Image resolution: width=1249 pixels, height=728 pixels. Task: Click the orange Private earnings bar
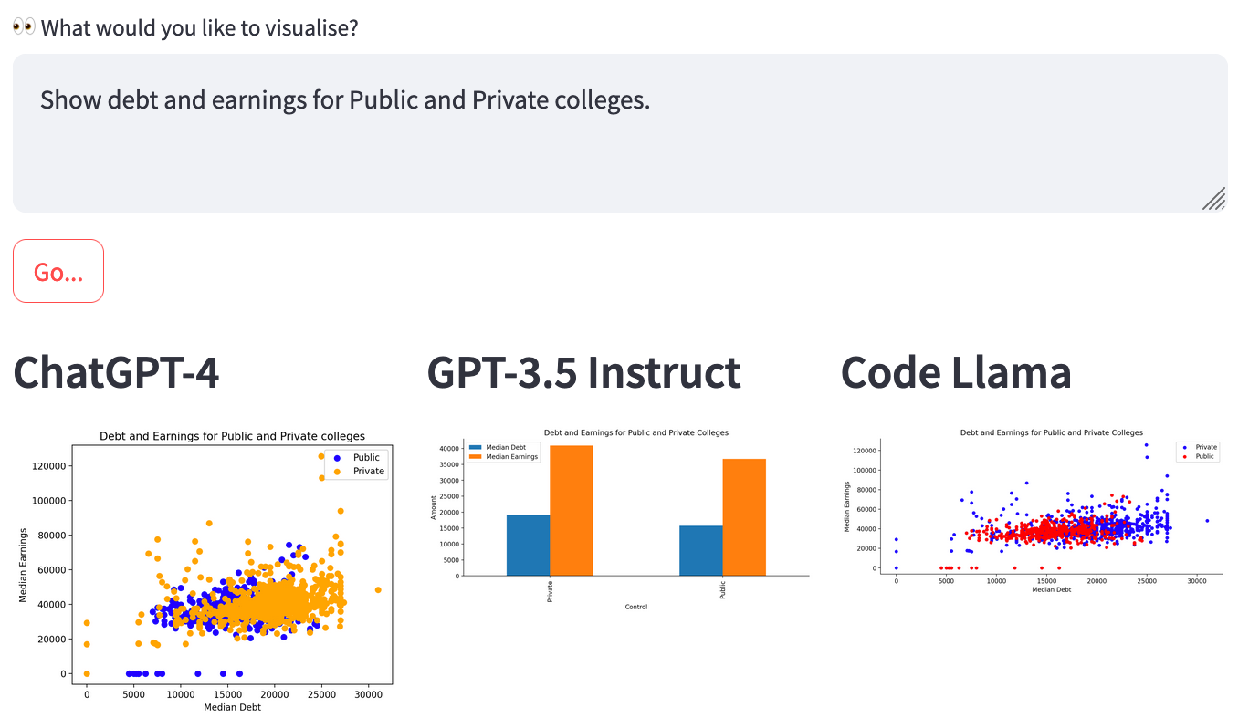tap(572, 511)
